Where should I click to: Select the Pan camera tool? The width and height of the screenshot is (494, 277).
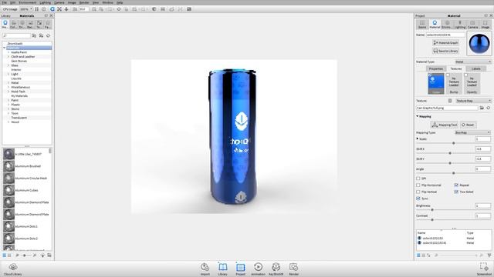click(59, 9)
